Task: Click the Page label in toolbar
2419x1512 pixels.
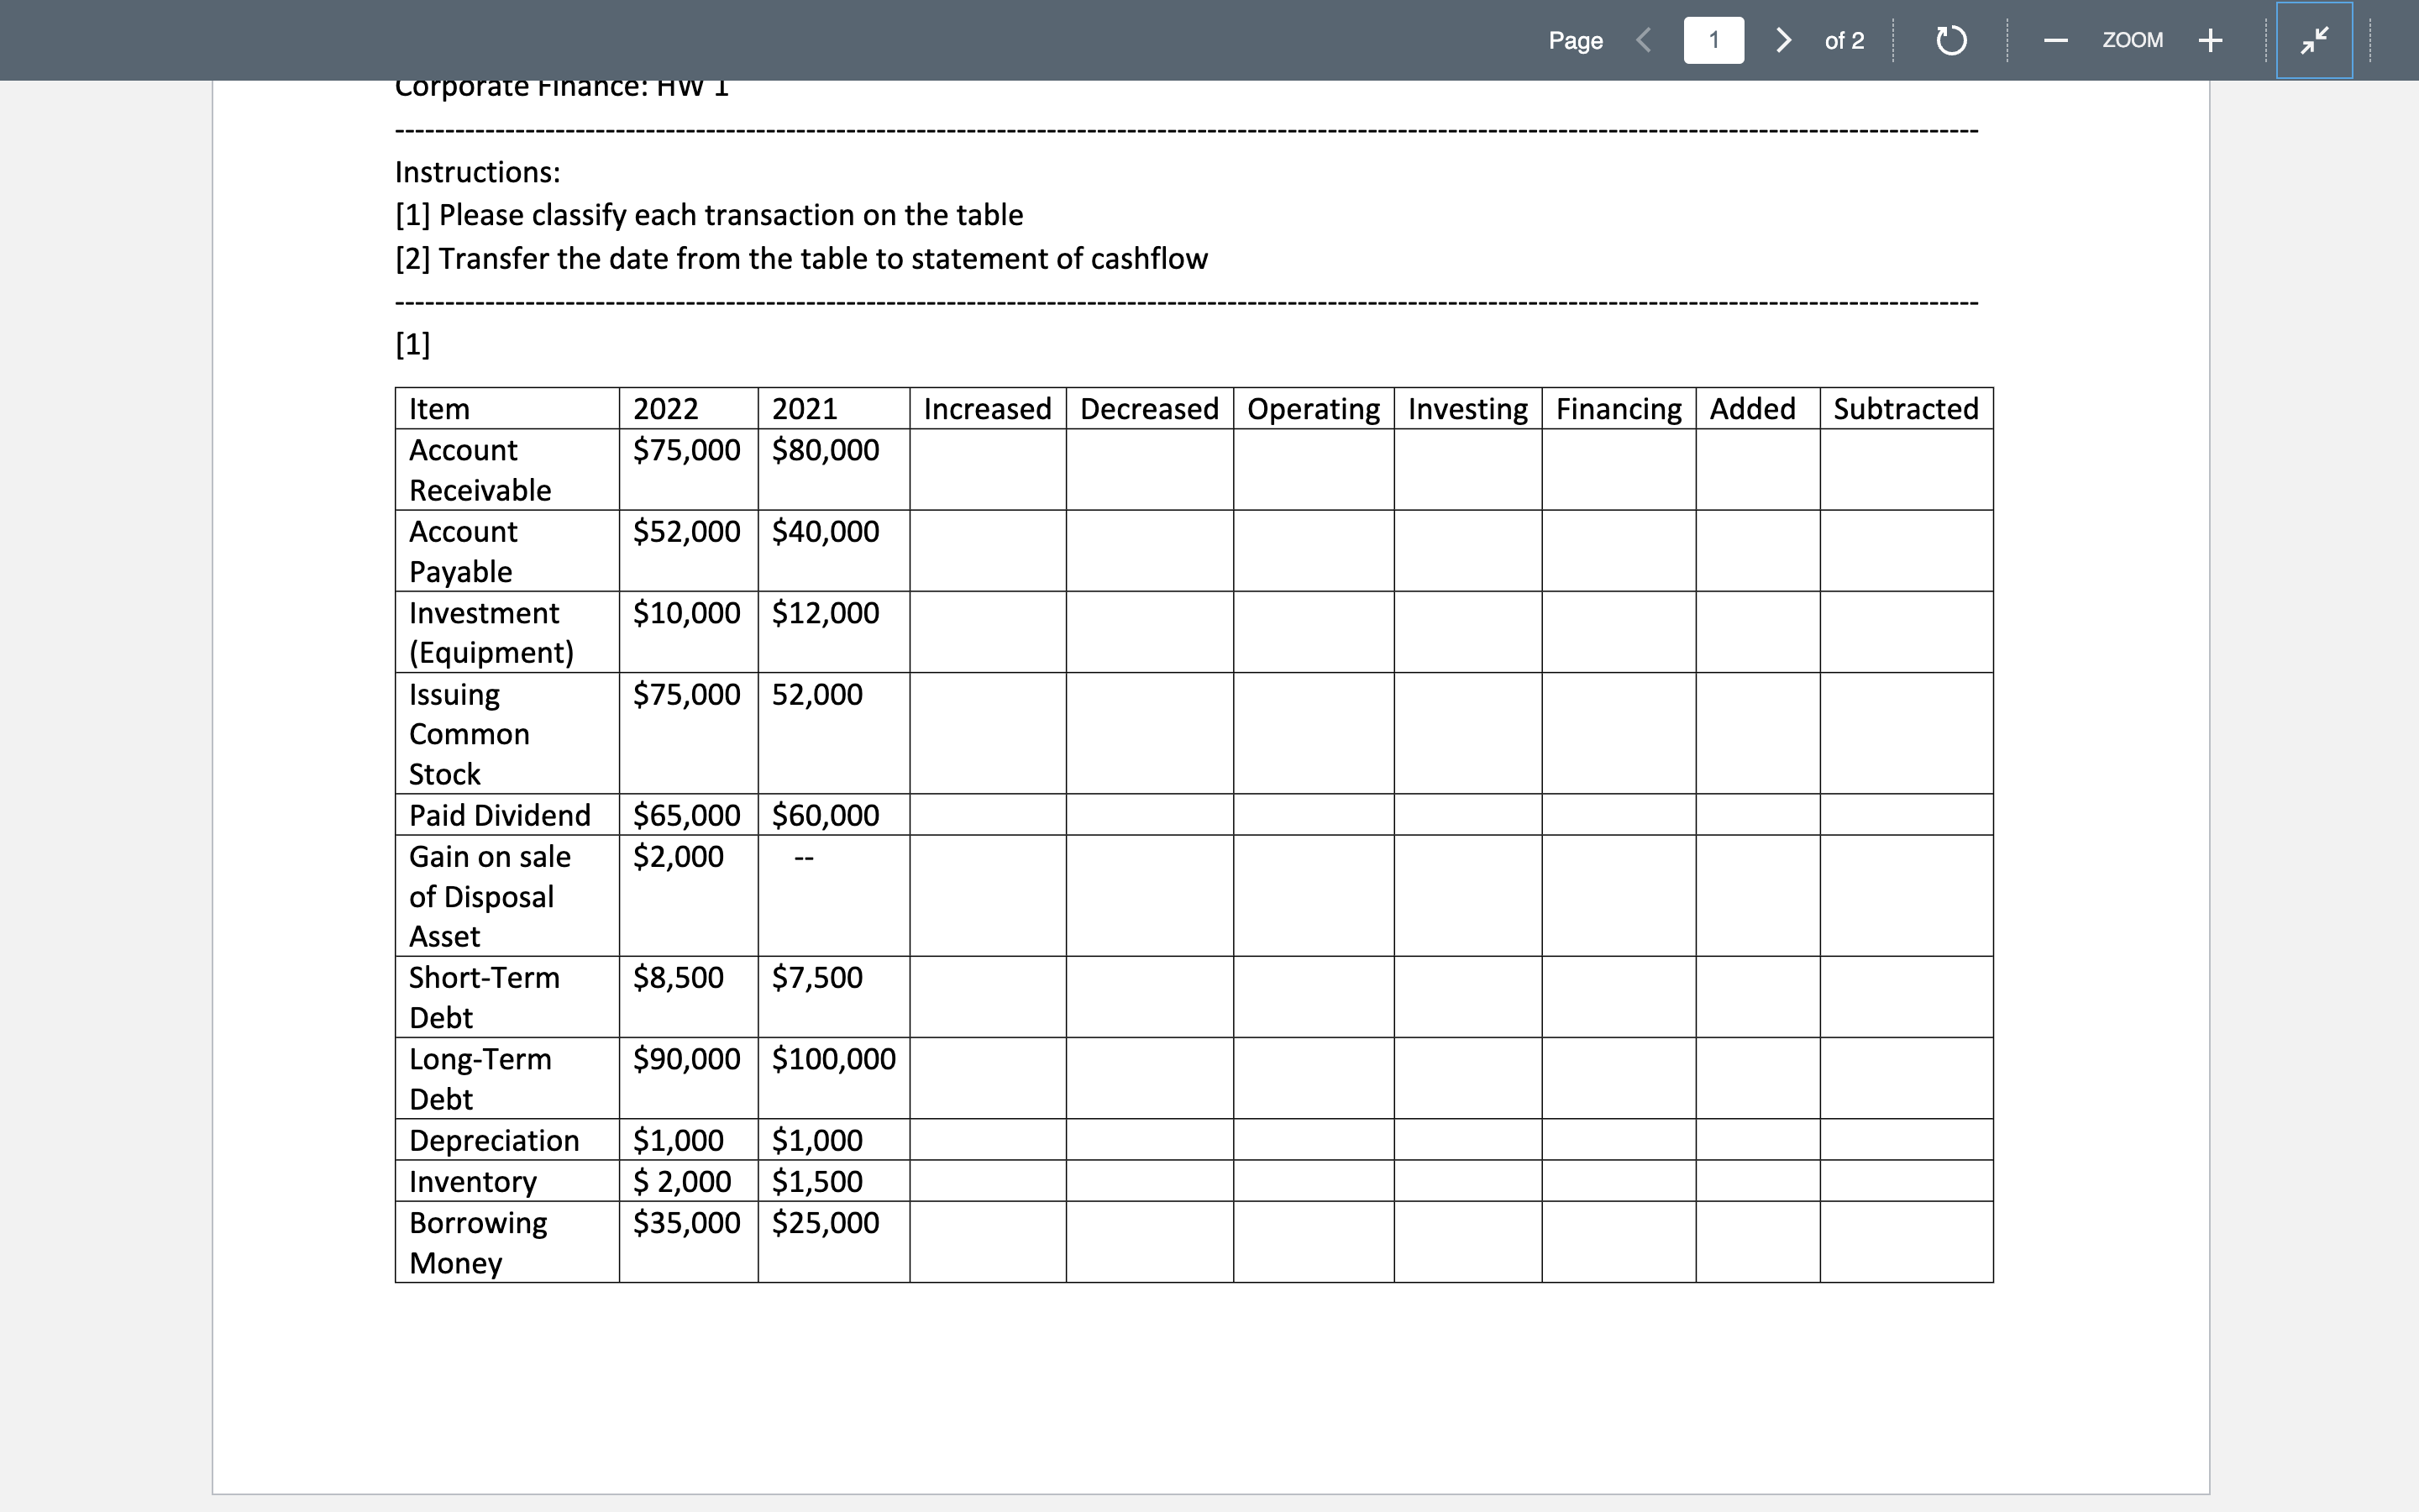Action: click(1576, 40)
